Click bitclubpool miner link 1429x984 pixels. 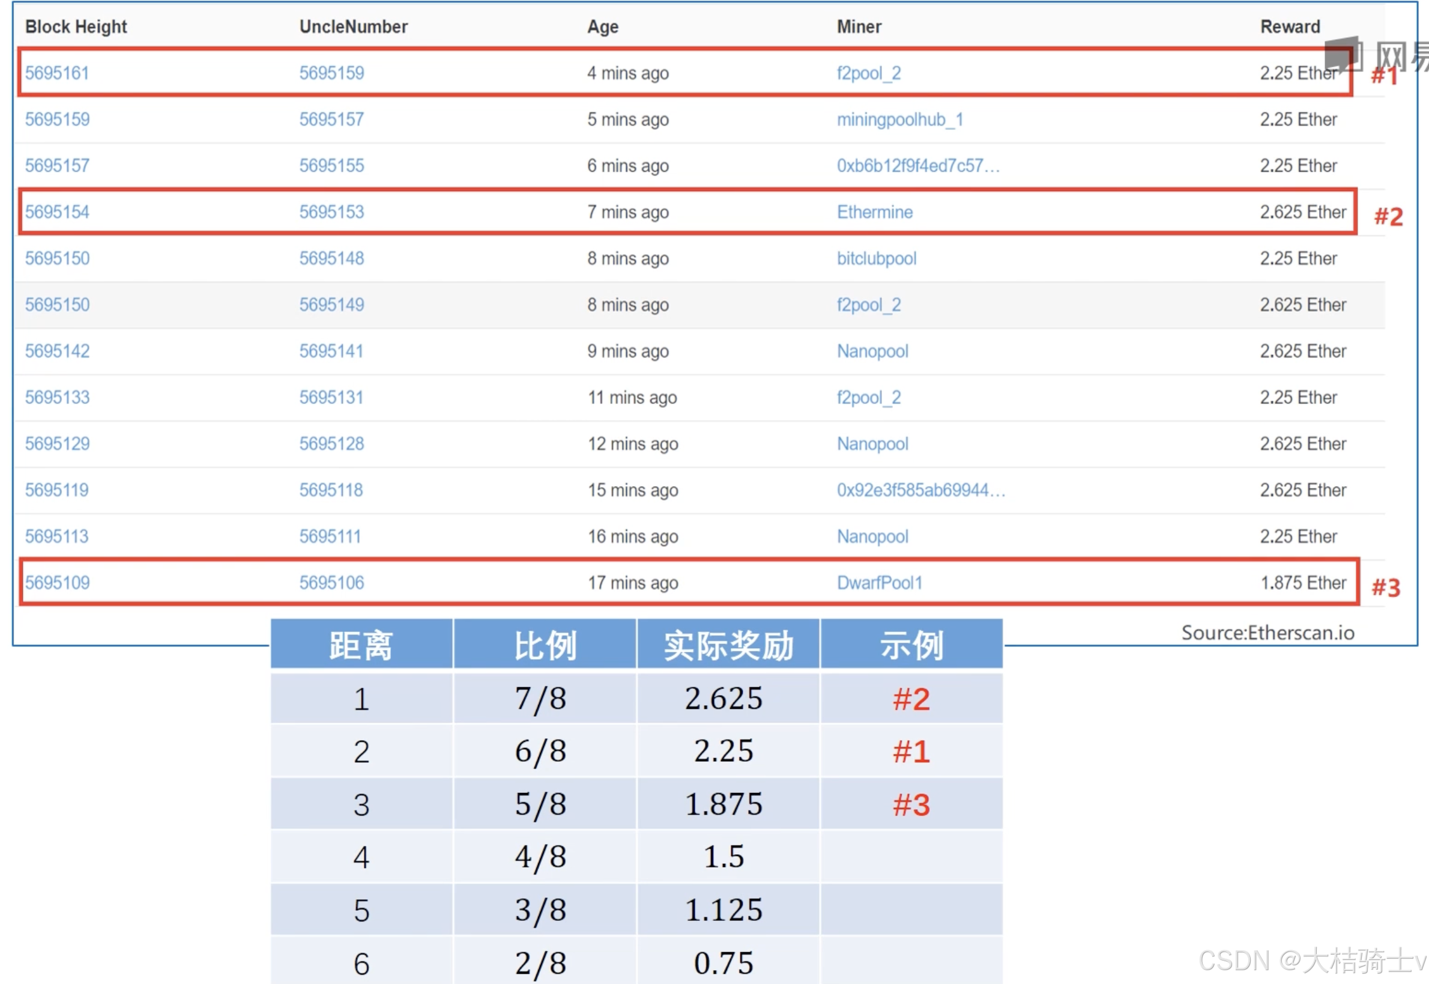[876, 258]
